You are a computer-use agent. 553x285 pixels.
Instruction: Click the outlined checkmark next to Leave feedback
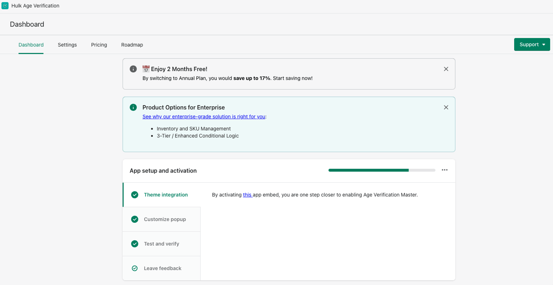(135, 268)
